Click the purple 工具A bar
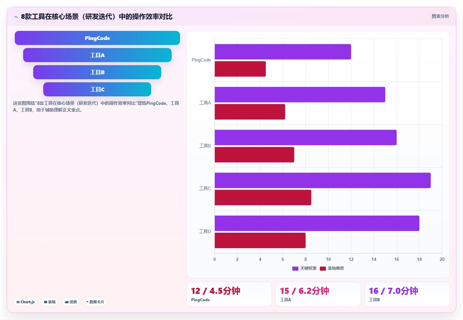 (x=300, y=95)
